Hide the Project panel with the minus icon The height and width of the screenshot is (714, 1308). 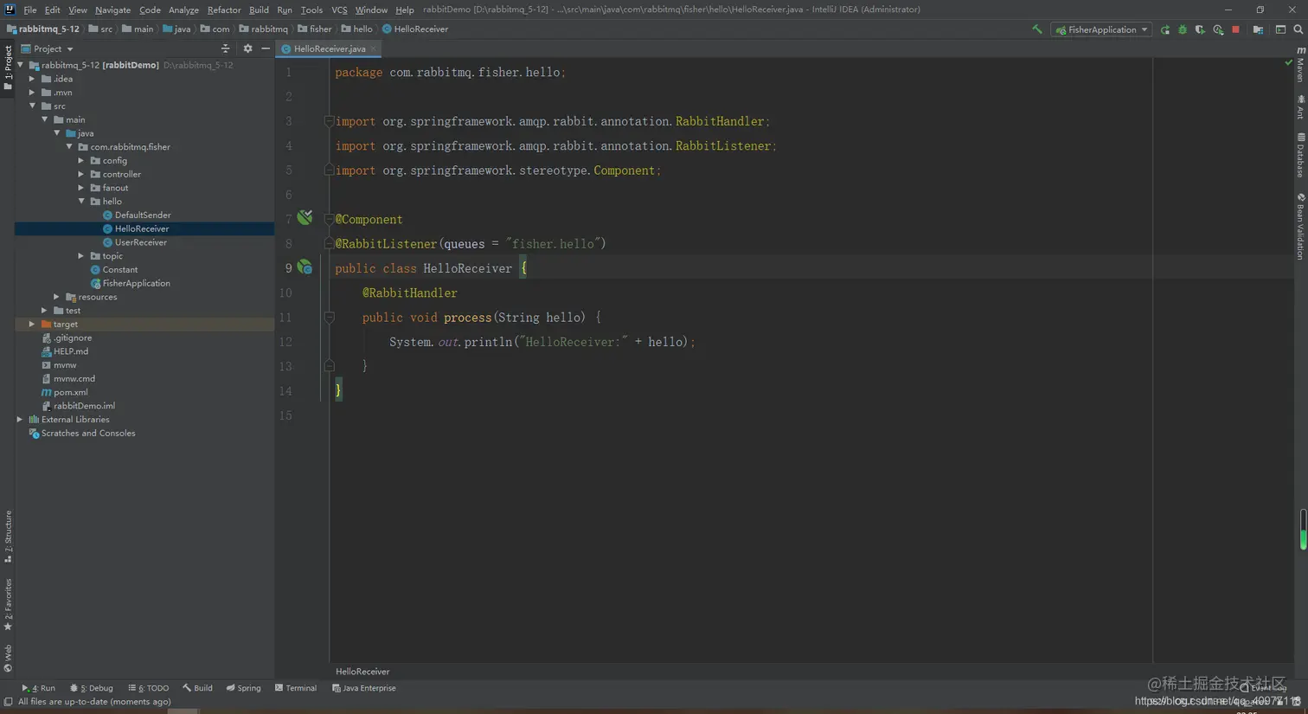coord(266,48)
